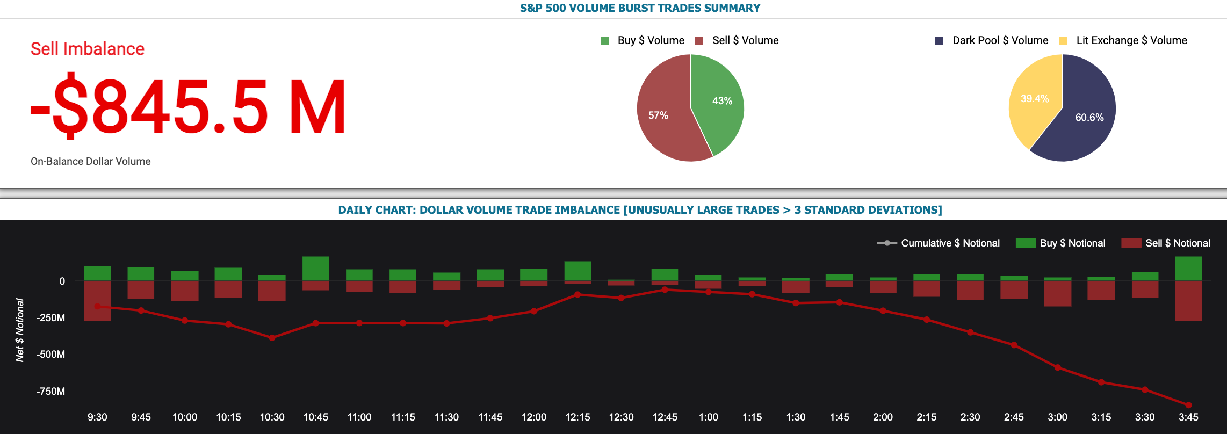Click cumulative line point at 10:30

(272, 338)
